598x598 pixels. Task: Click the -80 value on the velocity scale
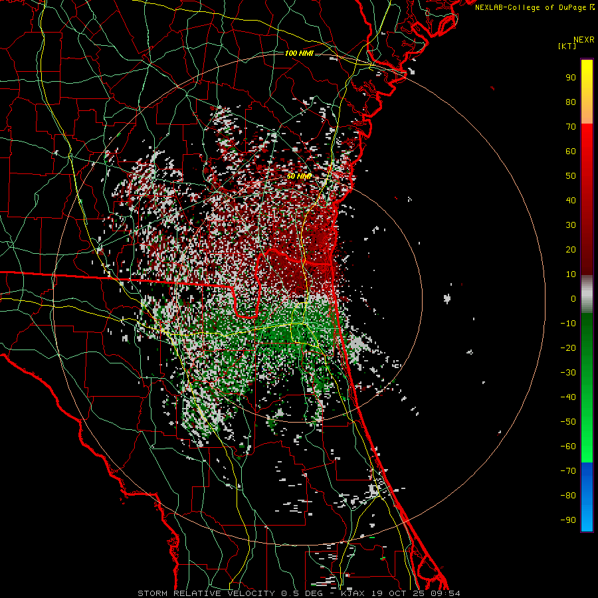[568, 496]
